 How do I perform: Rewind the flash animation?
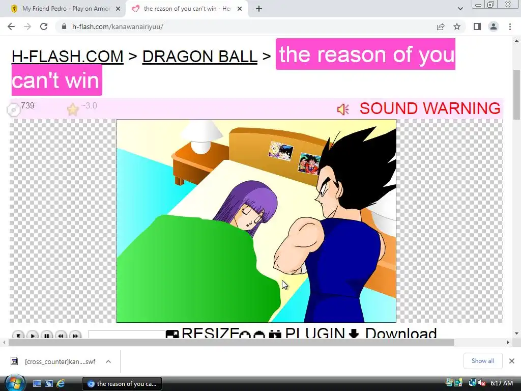point(61,335)
